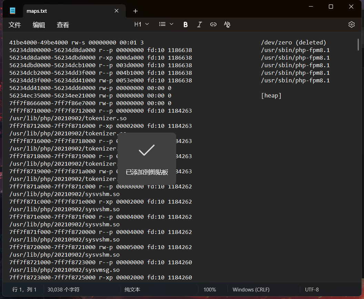Click the 行 1, 列 1 status entry
The image size is (364, 299).
point(24,289)
